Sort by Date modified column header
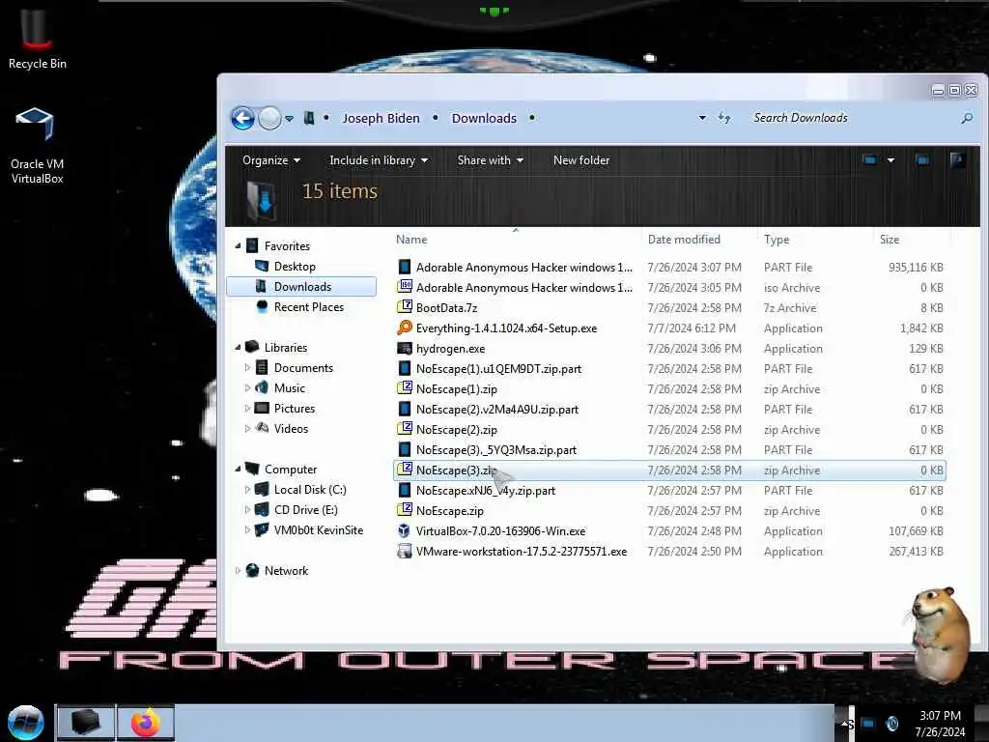Viewport: 989px width, 742px height. (x=684, y=240)
